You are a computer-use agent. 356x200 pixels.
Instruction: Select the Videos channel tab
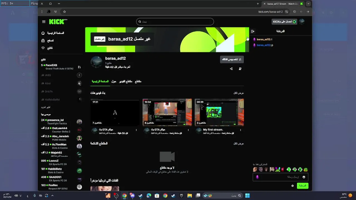pyautogui.click(x=126, y=81)
